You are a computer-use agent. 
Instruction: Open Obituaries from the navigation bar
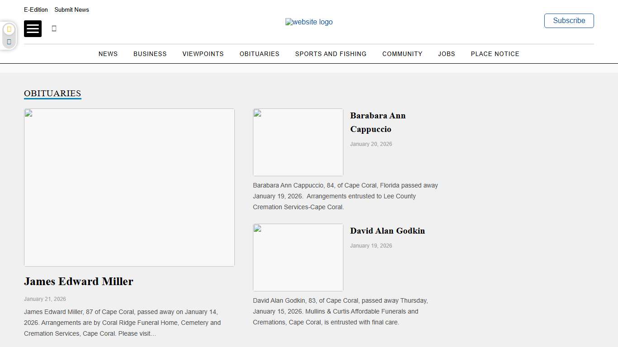coord(259,54)
